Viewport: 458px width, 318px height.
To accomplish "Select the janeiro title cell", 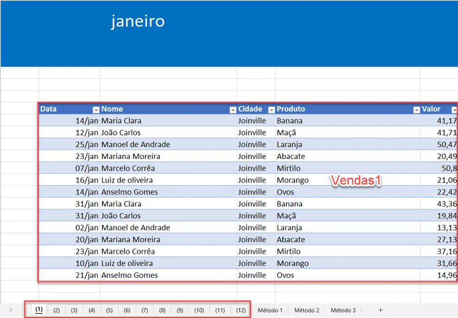I will pyautogui.click(x=137, y=21).
